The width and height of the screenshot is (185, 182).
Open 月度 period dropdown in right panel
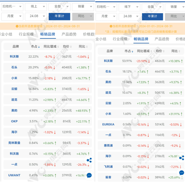106,16
